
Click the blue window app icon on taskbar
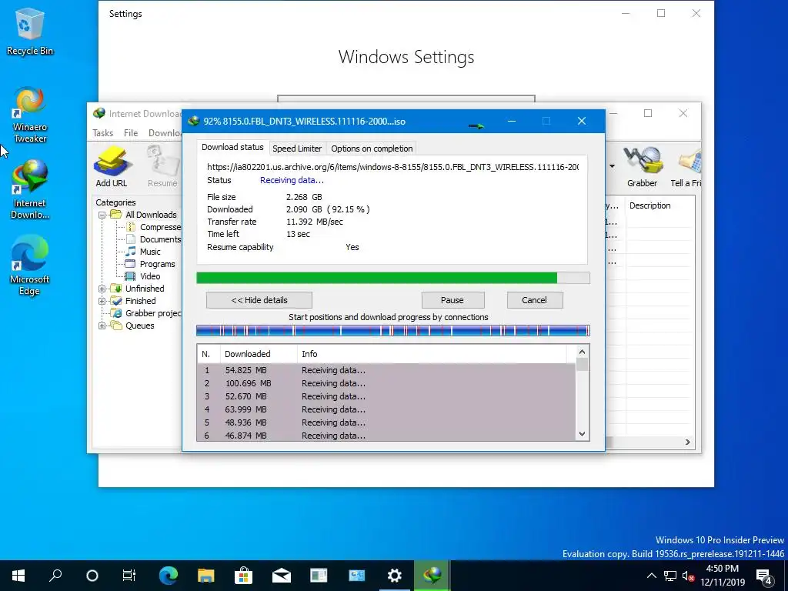(357, 576)
